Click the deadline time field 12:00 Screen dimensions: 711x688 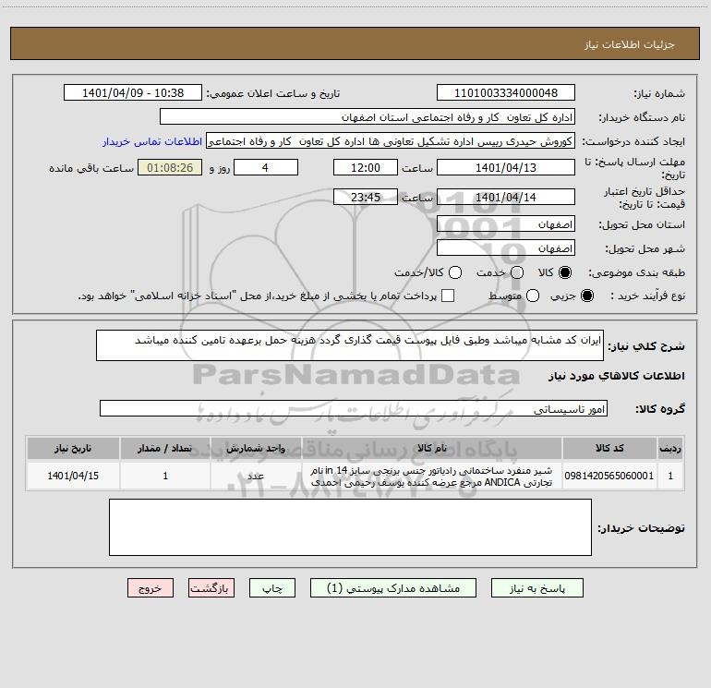click(x=366, y=167)
